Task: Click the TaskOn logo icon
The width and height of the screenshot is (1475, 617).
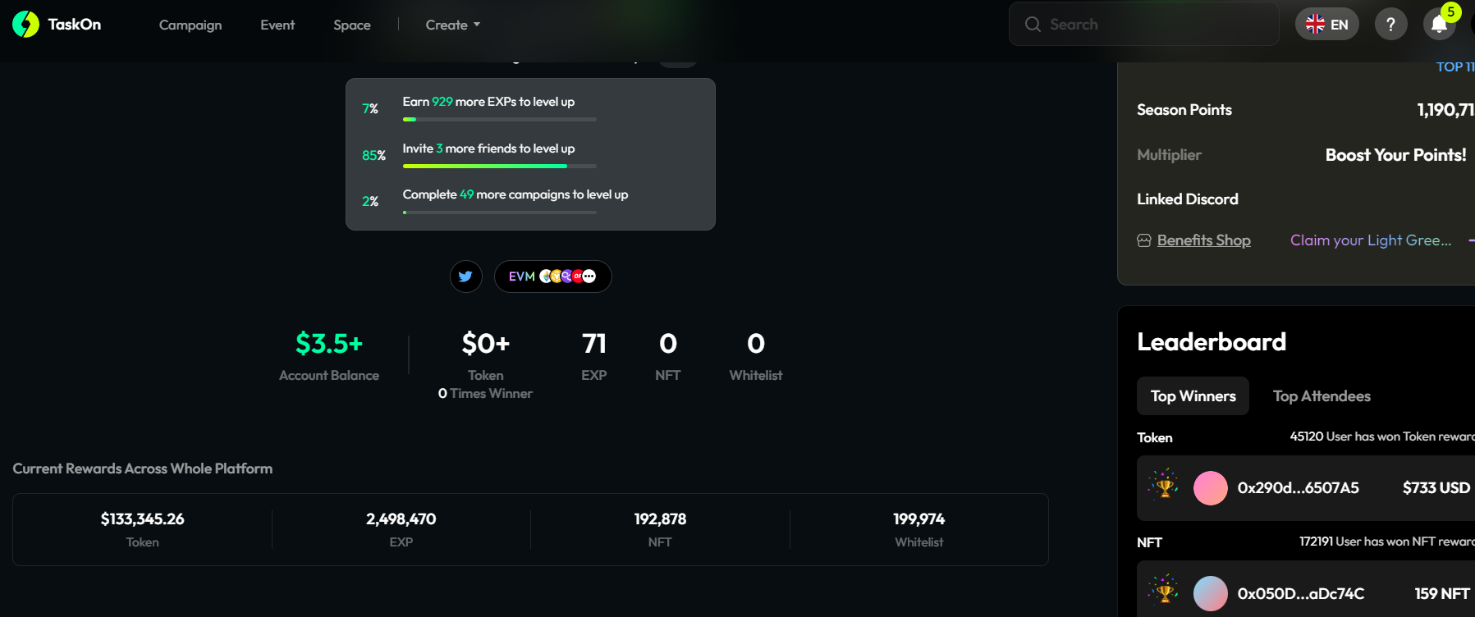Action: (x=25, y=25)
